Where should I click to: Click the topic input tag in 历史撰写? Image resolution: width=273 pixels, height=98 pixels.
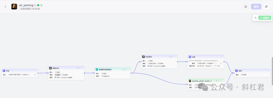(150, 61)
